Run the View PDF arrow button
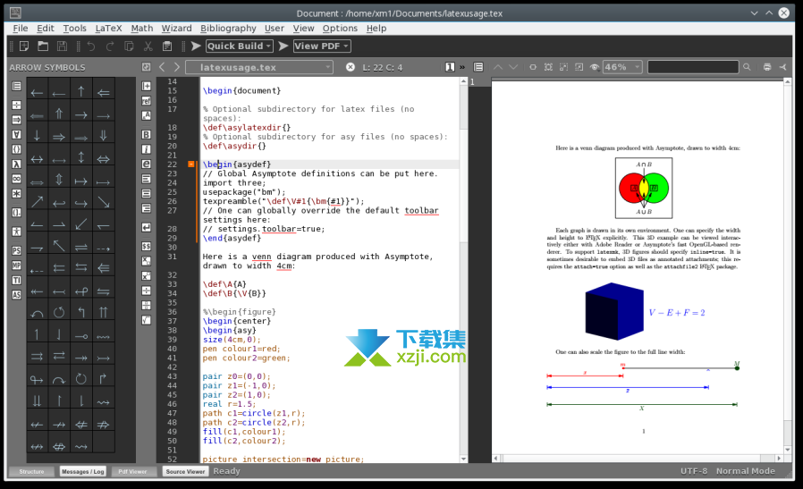 (x=283, y=46)
